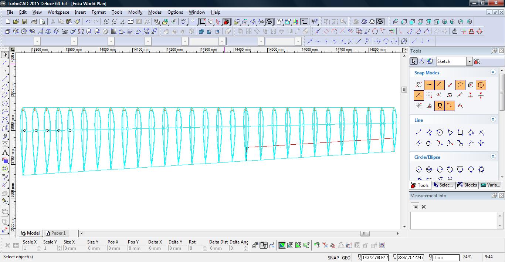Click the horizontal scrollbar thumb
The image size is (505, 262).
pyautogui.click(x=365, y=234)
